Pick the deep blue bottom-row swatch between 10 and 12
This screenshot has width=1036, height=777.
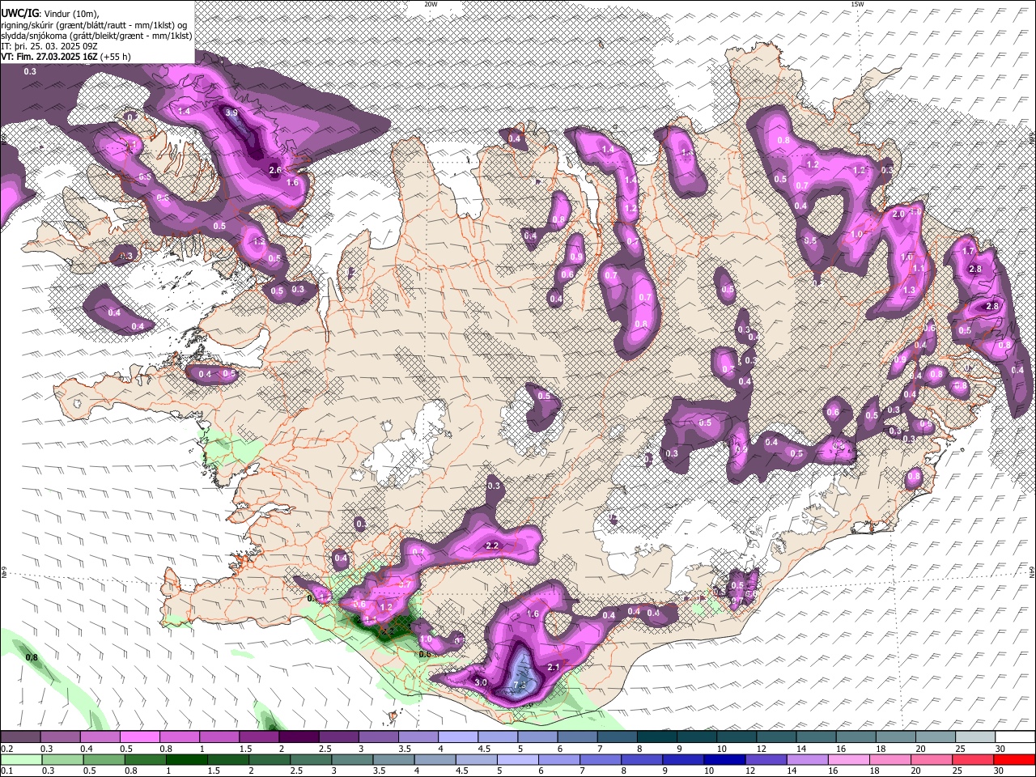tap(723, 759)
